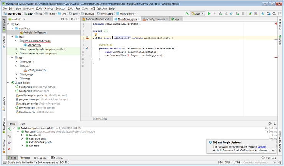The width and height of the screenshot is (284, 166).
Task: Start debugging with the bug icon
Action: pyautogui.click(x=220, y=13)
